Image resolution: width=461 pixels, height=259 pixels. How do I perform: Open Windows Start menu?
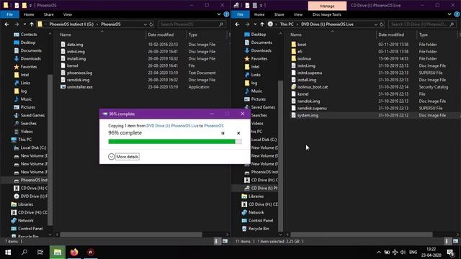8,253
